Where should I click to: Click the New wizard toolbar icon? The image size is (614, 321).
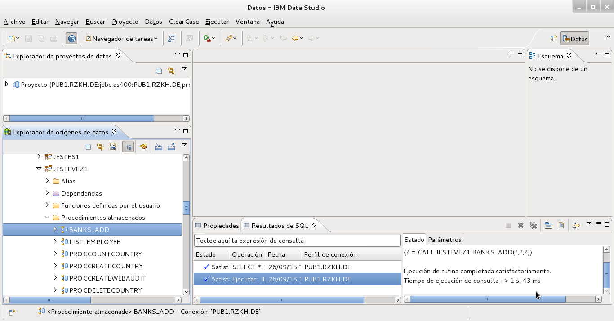[12, 39]
